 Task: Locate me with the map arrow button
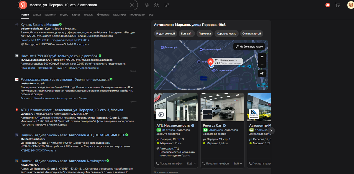tap(262, 73)
